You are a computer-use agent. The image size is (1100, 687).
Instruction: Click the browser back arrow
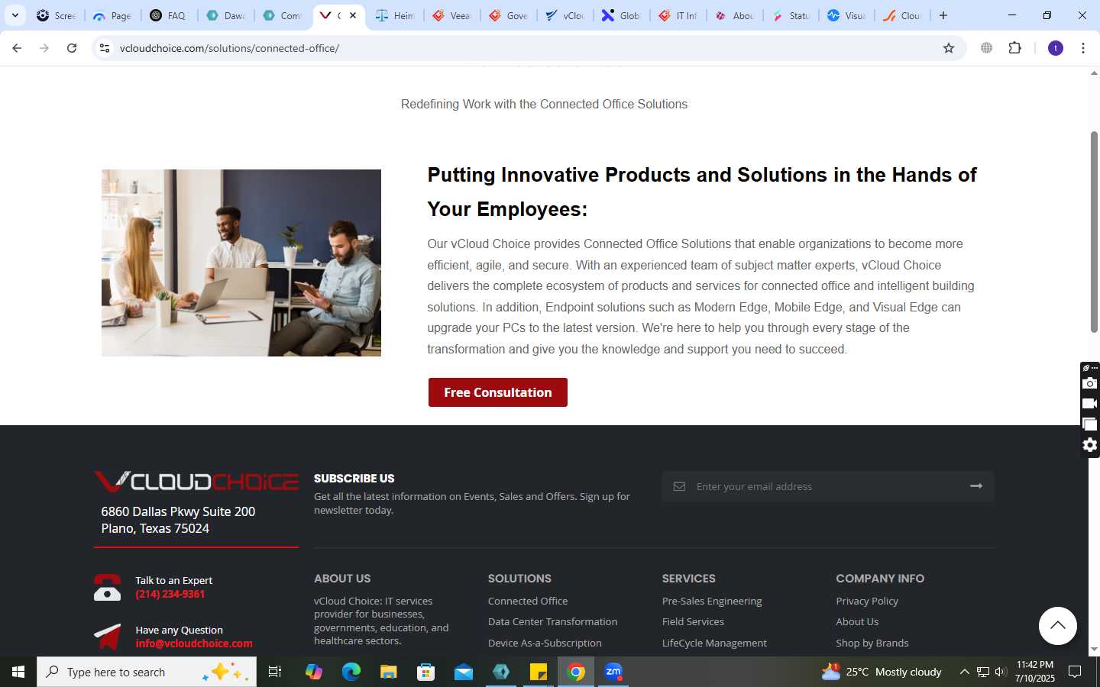(x=17, y=48)
